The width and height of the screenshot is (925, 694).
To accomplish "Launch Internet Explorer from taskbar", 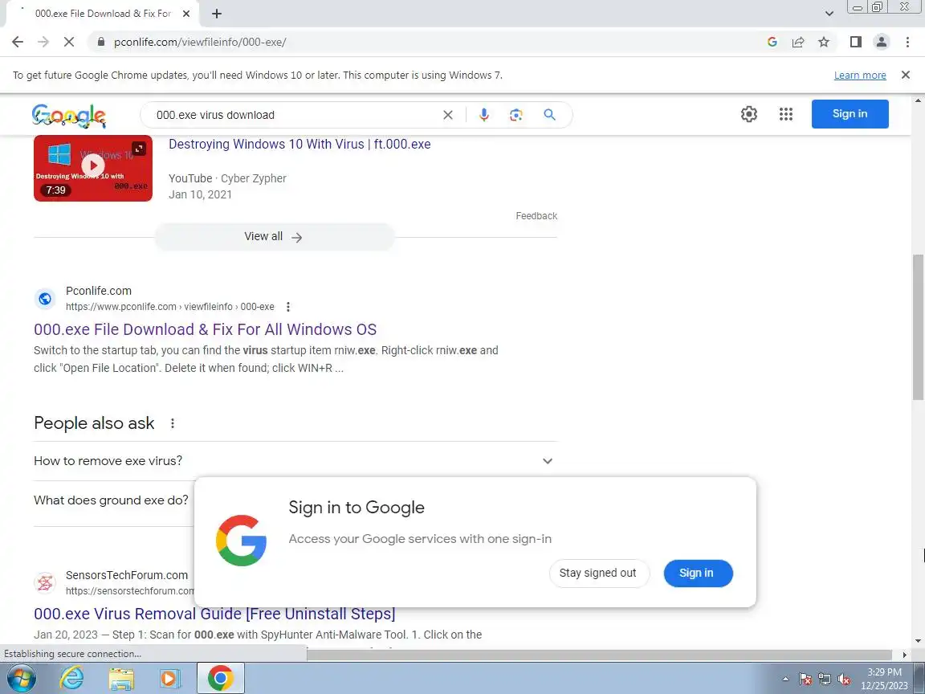I will (x=72, y=678).
